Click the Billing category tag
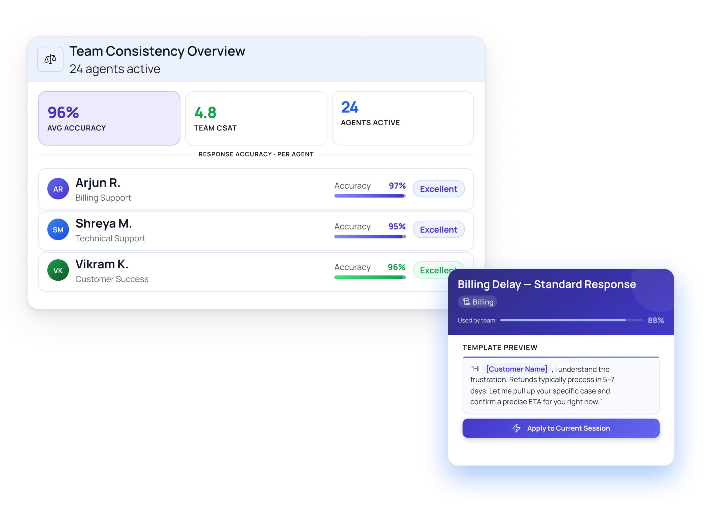The image size is (719, 509). pos(477,302)
